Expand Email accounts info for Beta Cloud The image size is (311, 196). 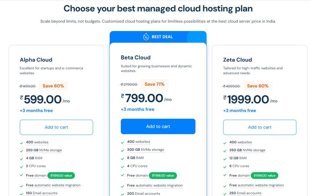pyautogui.click(x=143, y=193)
